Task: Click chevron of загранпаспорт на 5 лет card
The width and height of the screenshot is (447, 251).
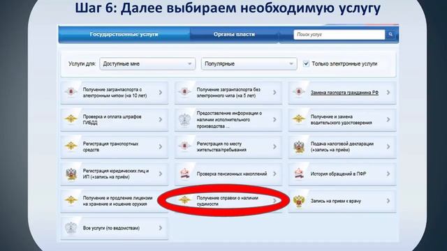Action: pyautogui.click(x=274, y=93)
